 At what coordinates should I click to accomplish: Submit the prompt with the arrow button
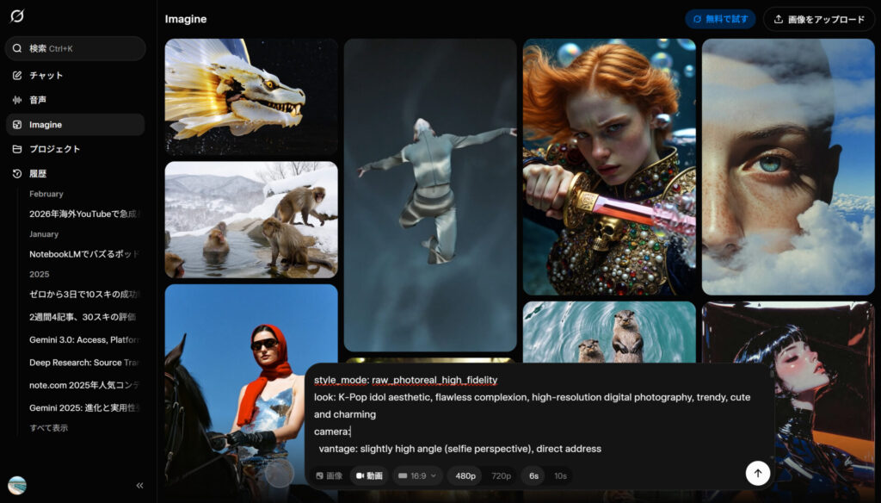tap(757, 473)
